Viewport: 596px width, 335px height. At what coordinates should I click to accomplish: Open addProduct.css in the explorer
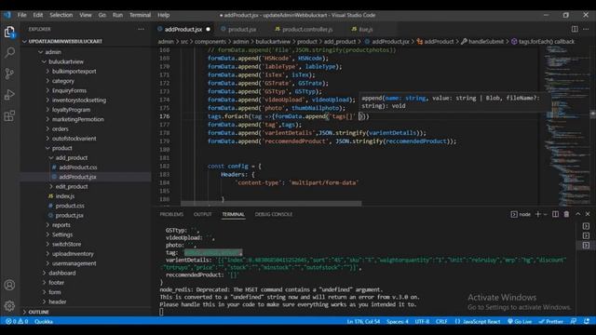coord(78,167)
